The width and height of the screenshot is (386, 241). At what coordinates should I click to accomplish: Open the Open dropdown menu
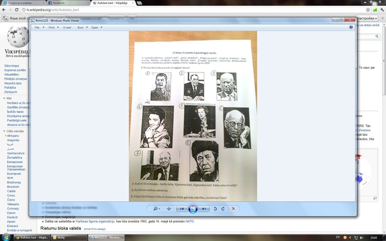tap(96, 27)
